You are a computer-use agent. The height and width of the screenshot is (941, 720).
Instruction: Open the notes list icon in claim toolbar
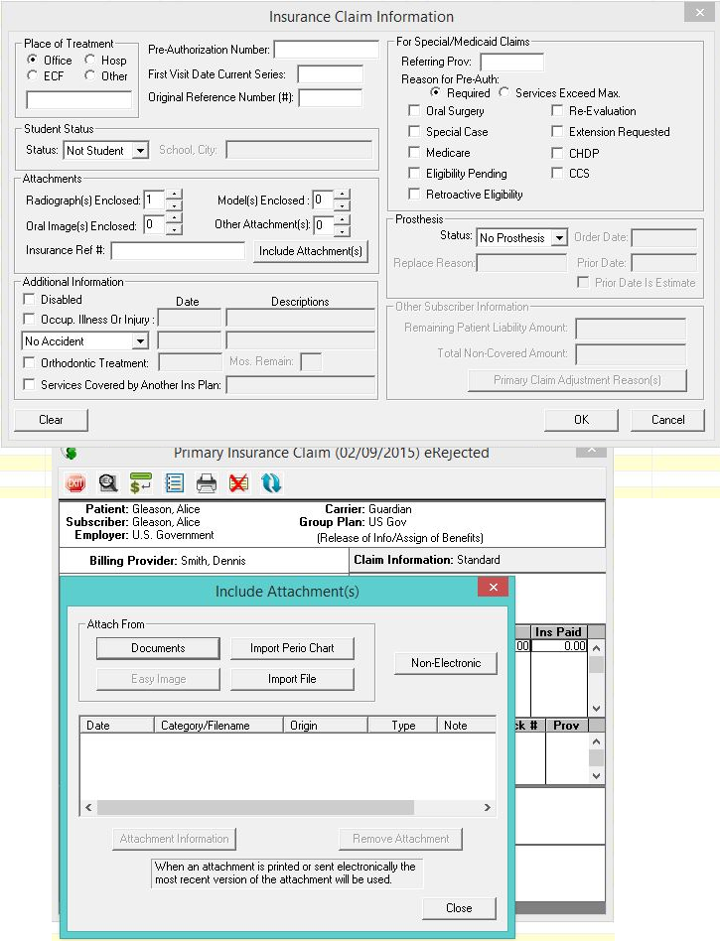tap(174, 483)
